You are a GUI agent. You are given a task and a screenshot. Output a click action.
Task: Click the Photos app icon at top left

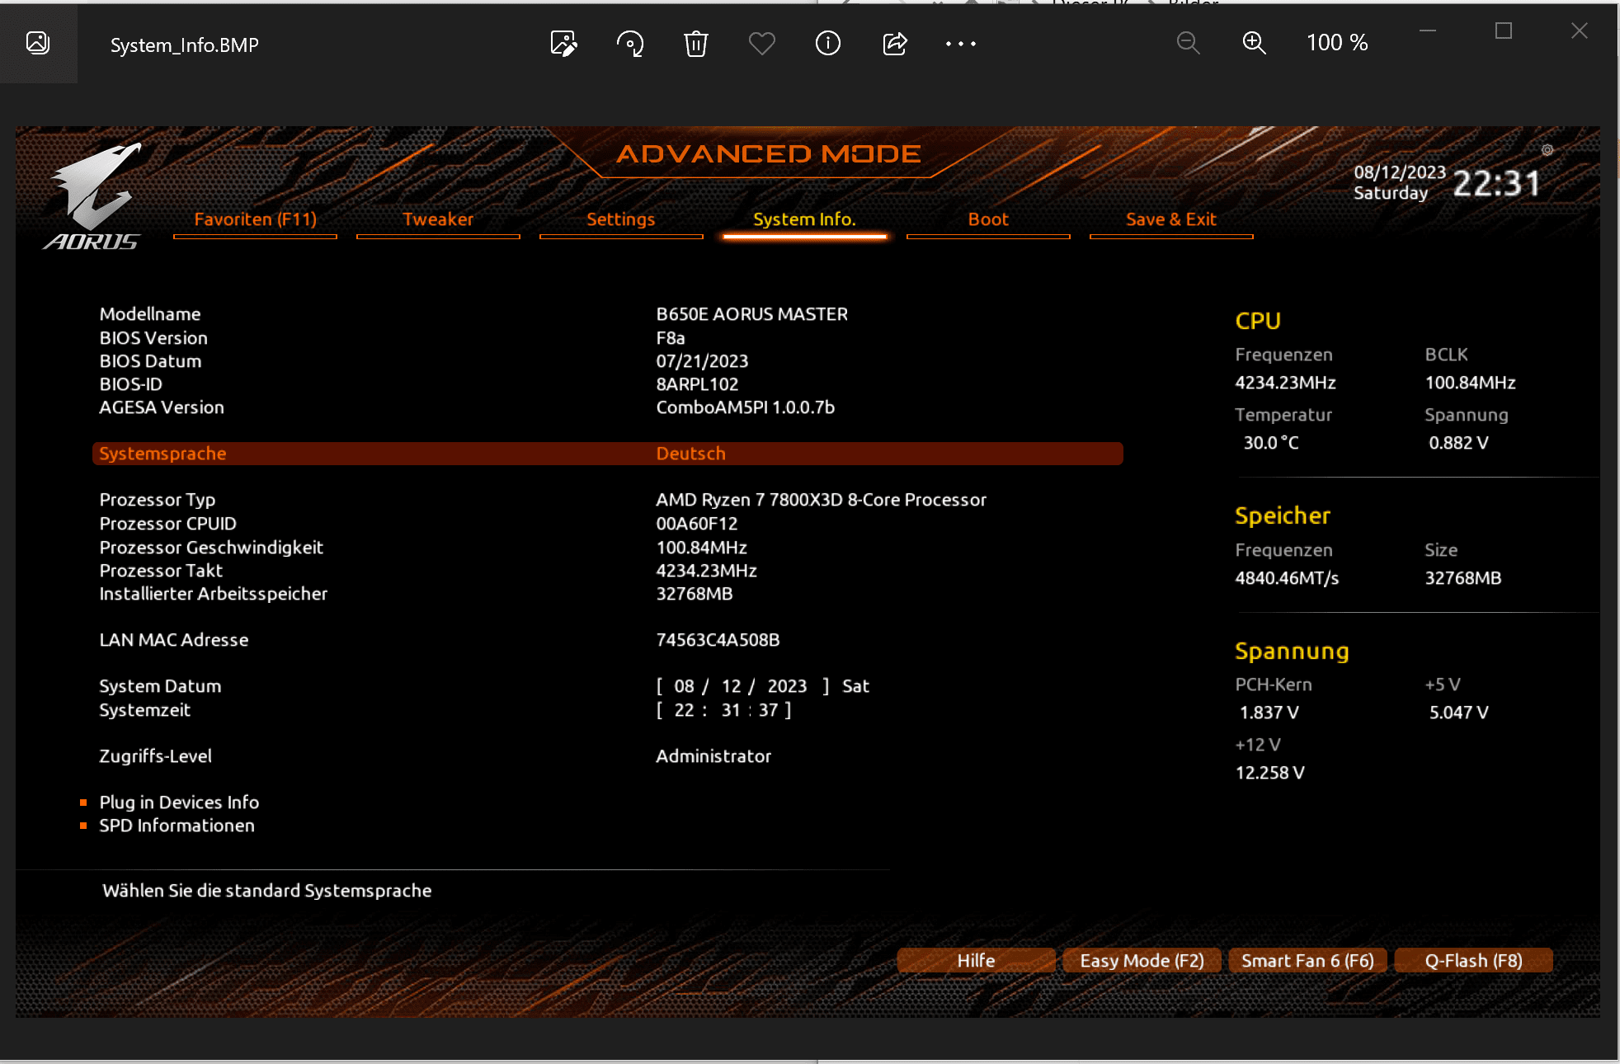point(38,43)
